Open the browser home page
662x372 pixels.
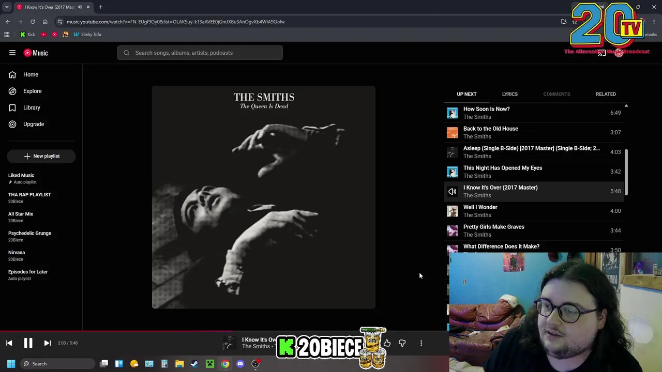(x=45, y=22)
